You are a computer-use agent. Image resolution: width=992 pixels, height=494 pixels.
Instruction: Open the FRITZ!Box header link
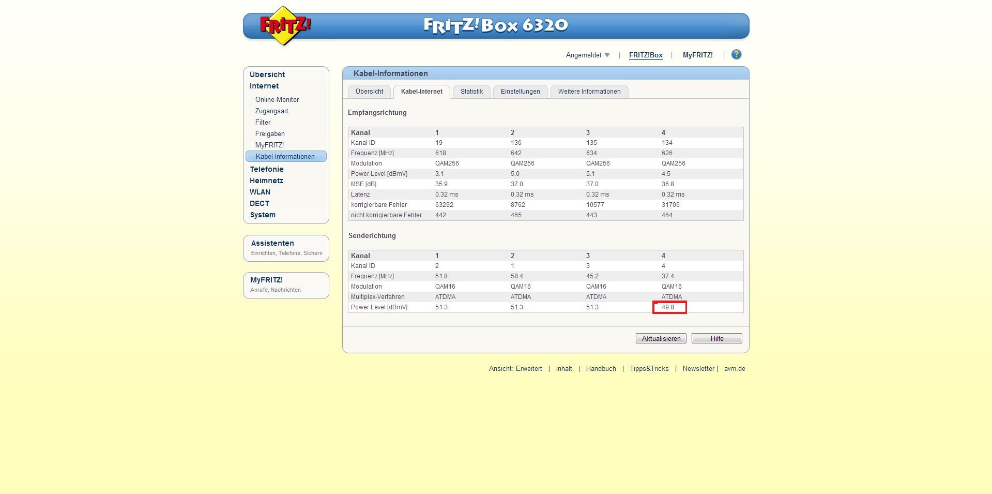point(646,55)
